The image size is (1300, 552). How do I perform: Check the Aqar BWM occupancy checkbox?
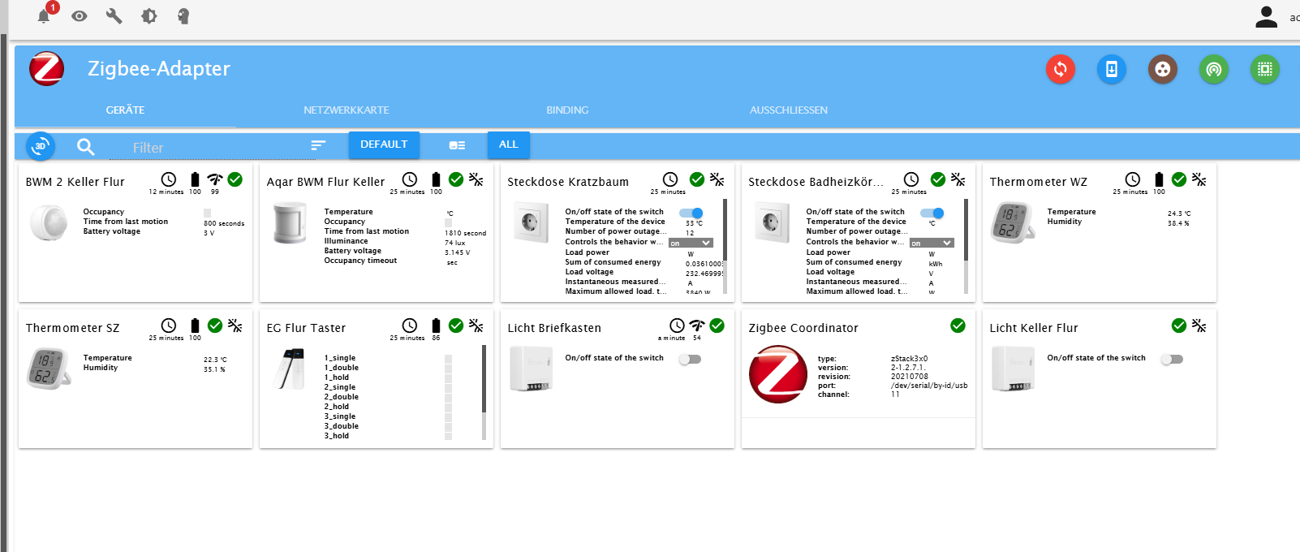[448, 222]
